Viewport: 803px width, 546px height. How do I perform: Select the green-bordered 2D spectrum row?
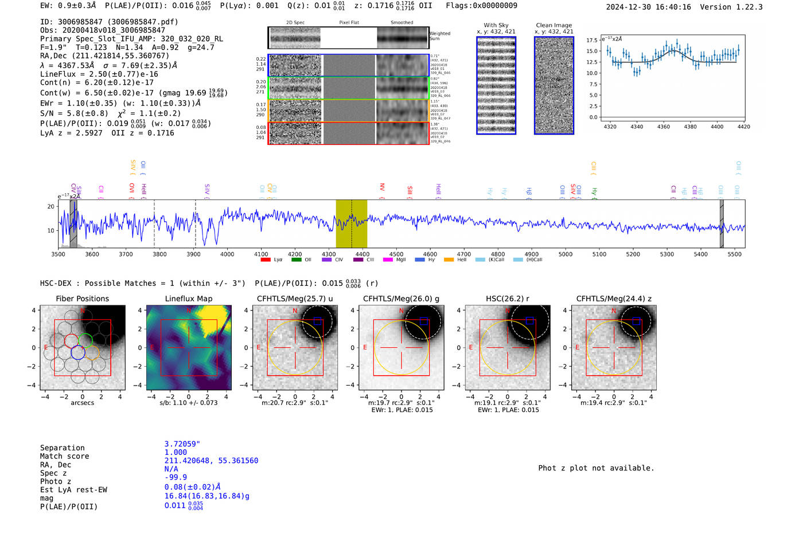tap(348, 88)
